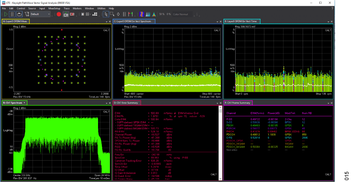Click the Restart measurement loop icon

pyautogui.click(x=20, y=14)
